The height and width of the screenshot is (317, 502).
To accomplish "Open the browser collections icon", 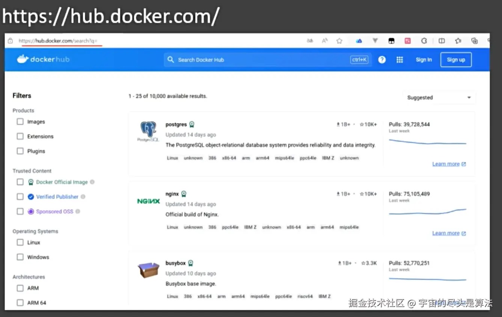I will click(x=475, y=41).
